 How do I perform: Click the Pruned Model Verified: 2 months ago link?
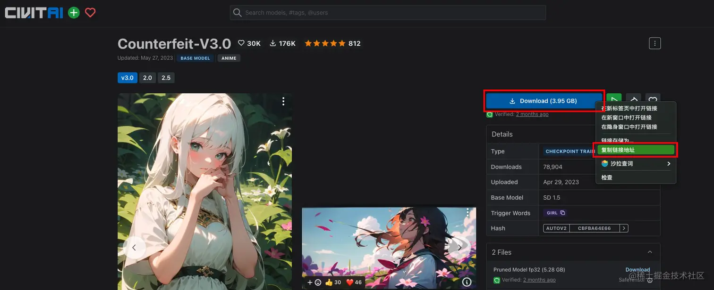coord(539,280)
